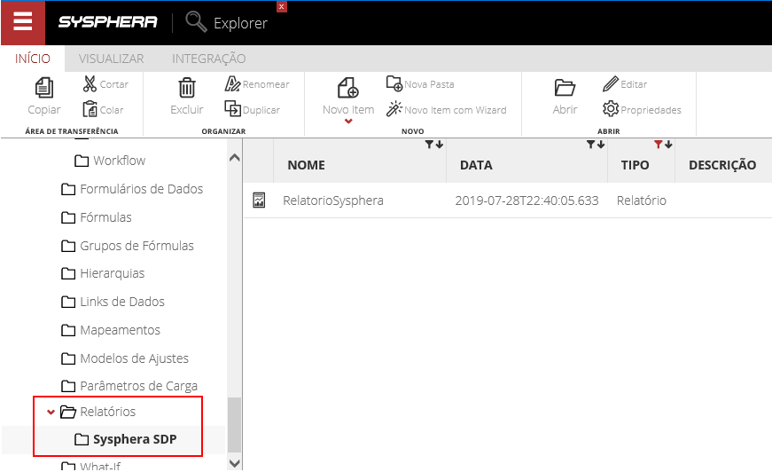Select the What-If folder

point(90,466)
